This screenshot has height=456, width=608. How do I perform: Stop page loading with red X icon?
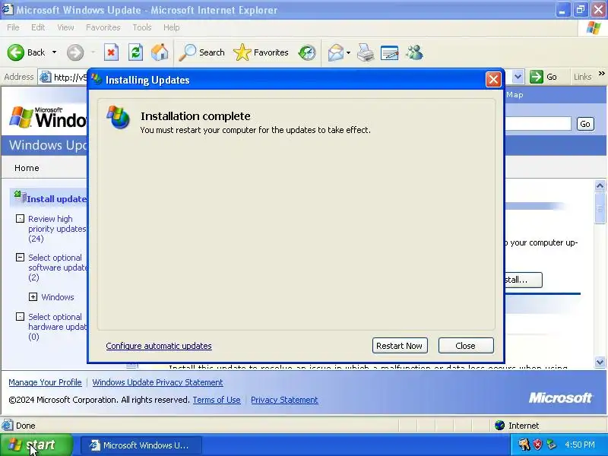[x=111, y=52]
